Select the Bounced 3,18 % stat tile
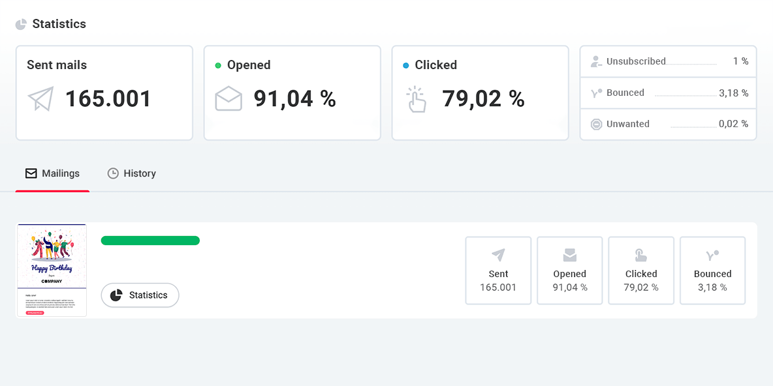 coord(712,271)
